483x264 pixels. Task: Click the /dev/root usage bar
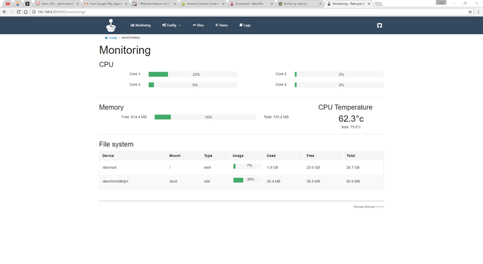(247, 166)
